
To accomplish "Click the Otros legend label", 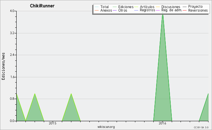I will (123, 10).
